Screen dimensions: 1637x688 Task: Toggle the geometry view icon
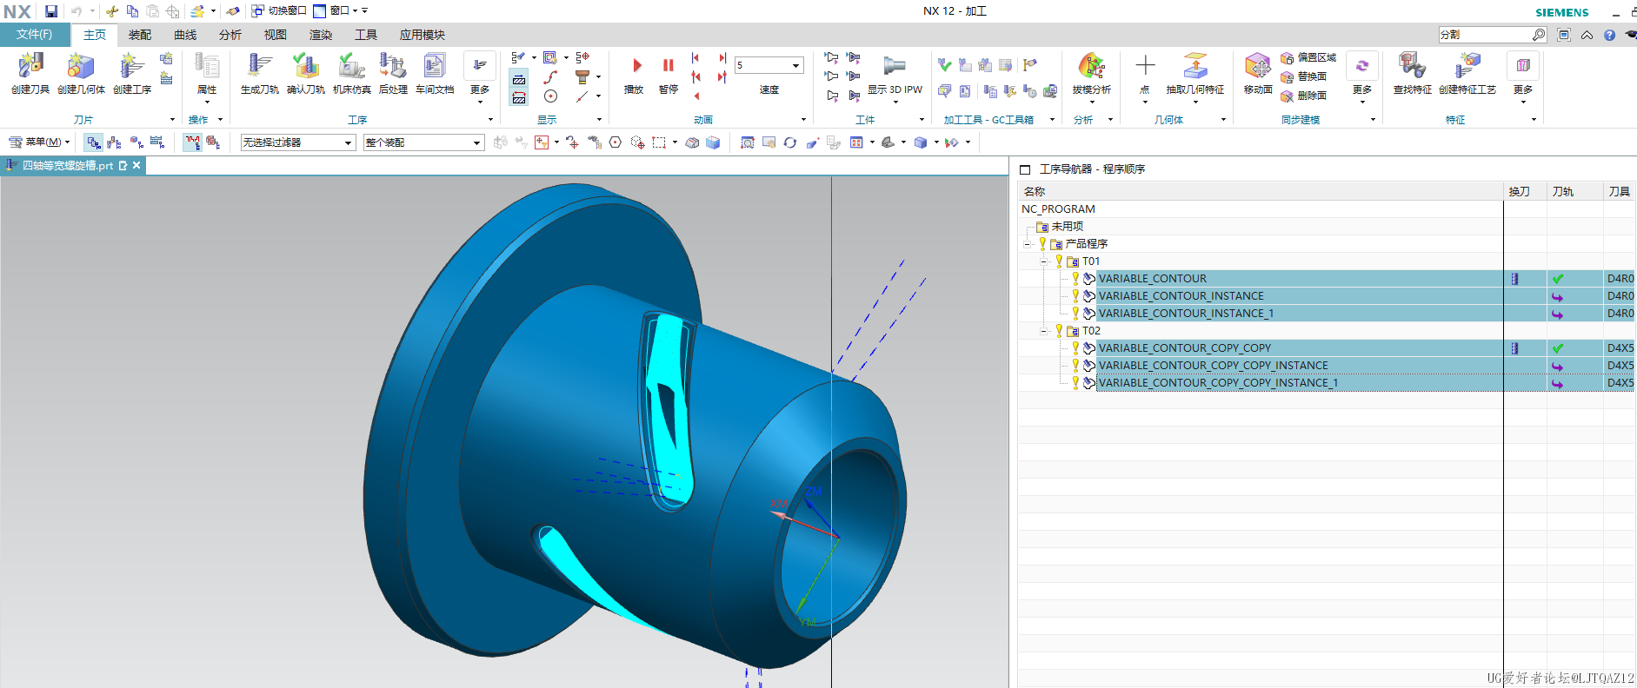tap(136, 142)
